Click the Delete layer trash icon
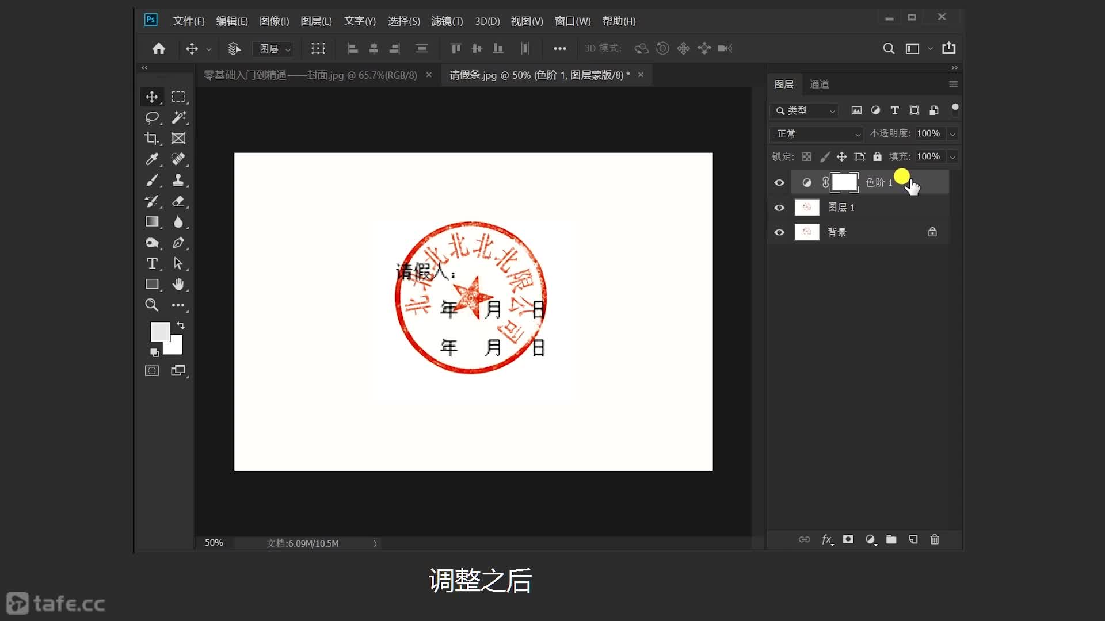Screen dimensions: 1105x621 [x=935, y=539]
